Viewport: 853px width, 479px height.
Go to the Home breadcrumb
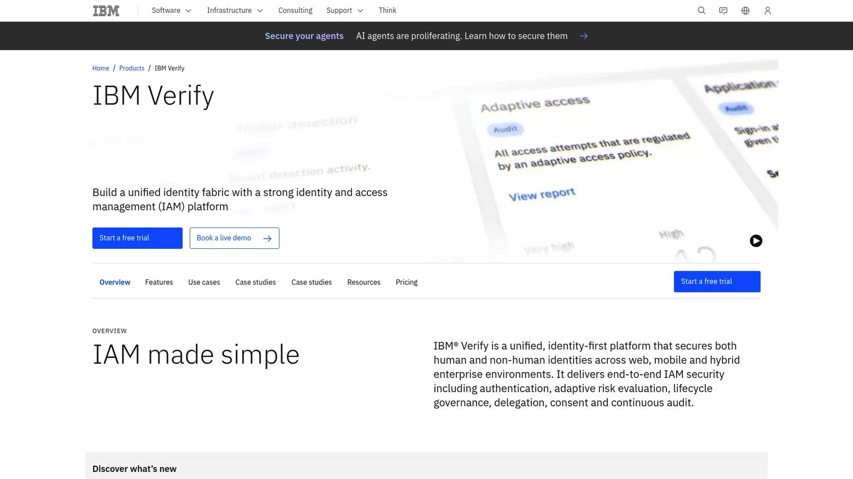(101, 68)
